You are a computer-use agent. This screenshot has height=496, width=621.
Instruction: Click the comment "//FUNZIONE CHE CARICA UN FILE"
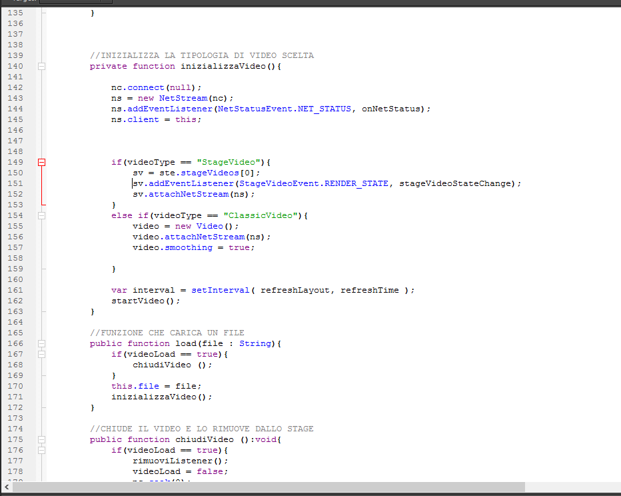pos(167,333)
